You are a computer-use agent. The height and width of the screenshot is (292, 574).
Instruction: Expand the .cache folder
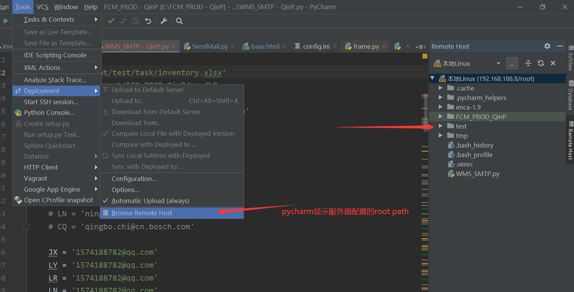[x=441, y=88]
